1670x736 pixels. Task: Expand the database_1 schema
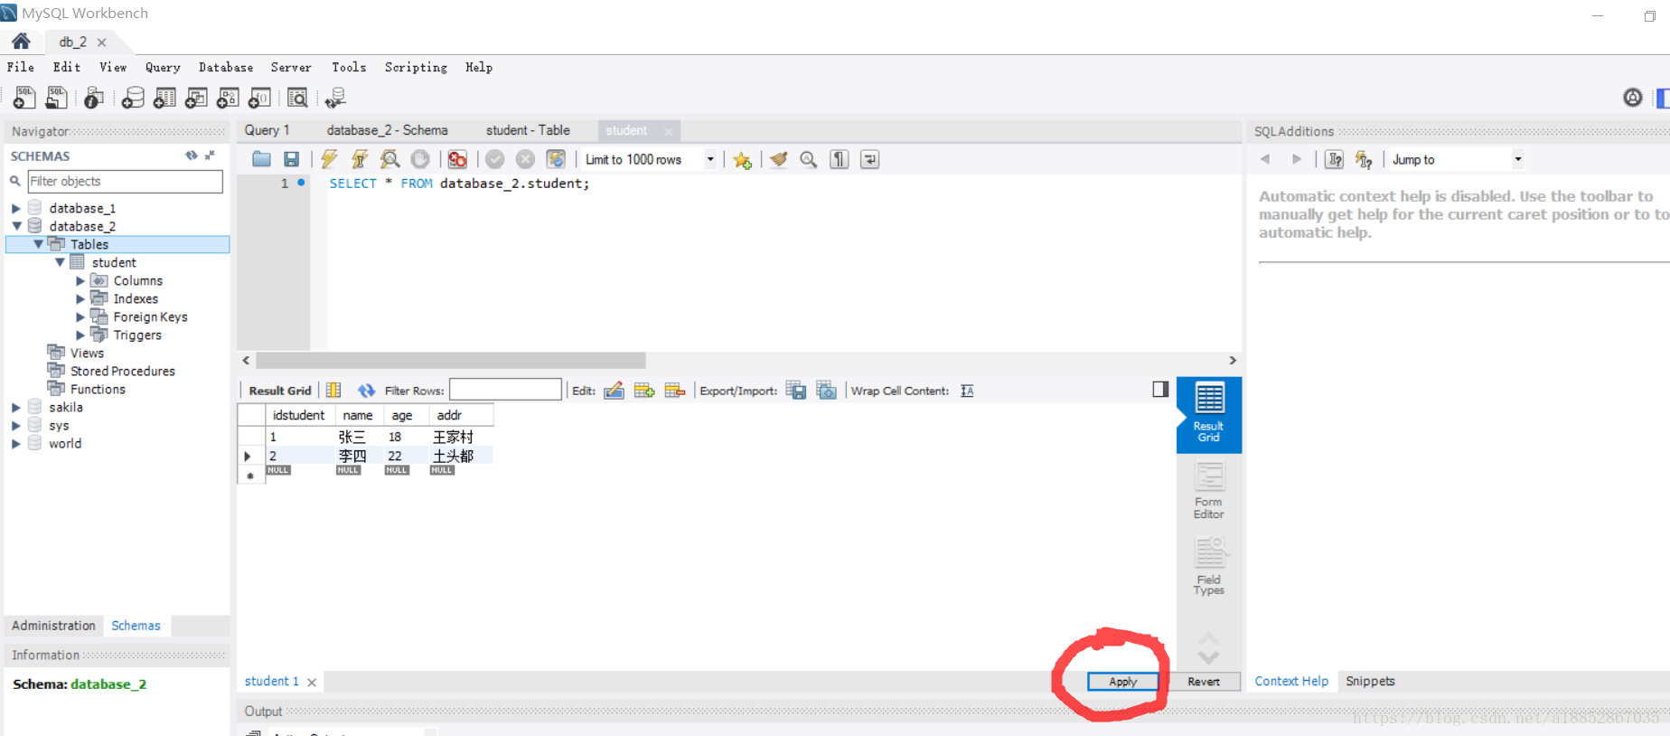click(15, 208)
